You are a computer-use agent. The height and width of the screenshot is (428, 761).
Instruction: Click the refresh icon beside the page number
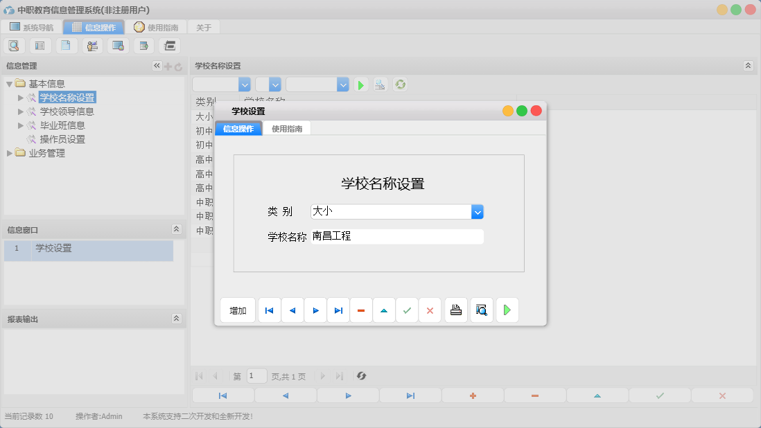tap(360, 376)
